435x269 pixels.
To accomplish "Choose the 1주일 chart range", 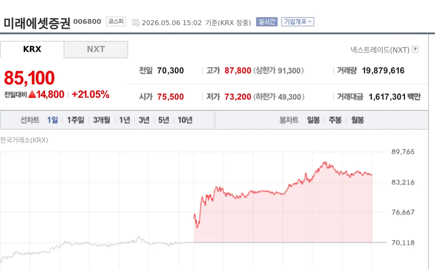I will pyautogui.click(x=75, y=120).
